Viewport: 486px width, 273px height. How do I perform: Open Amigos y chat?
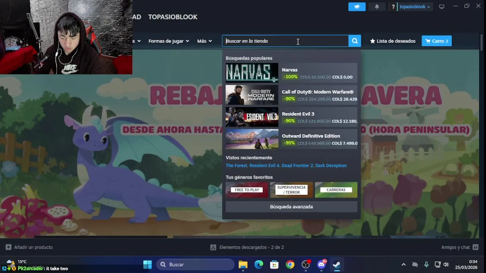(x=459, y=247)
